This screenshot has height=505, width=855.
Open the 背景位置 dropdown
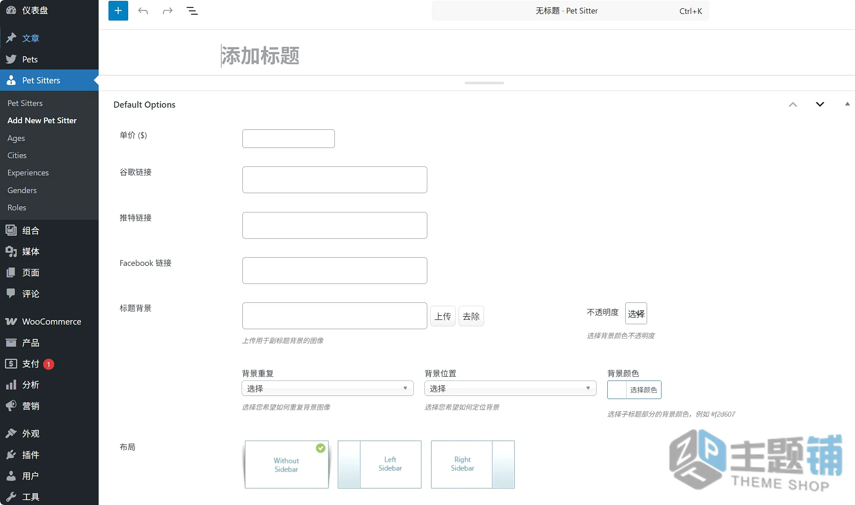tap(510, 388)
